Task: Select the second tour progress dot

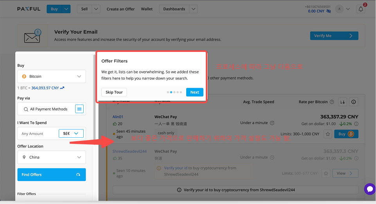Action: 171,92
